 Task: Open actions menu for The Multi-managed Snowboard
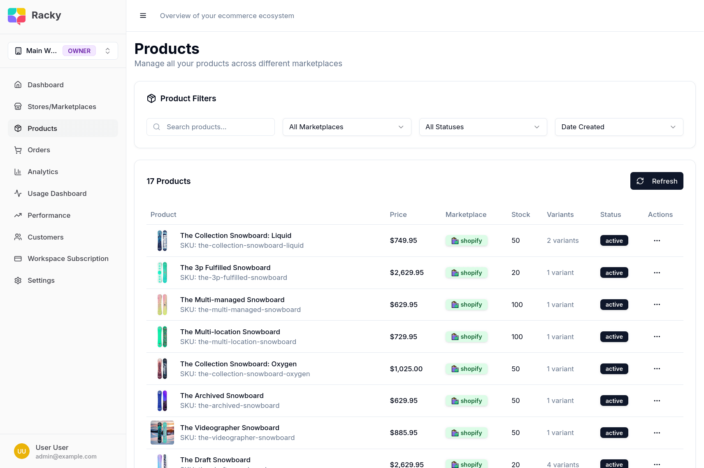point(657,305)
